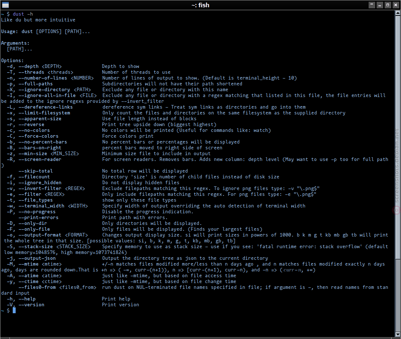The height and width of the screenshot is (339, 401).
Task: Click the "--atime <atime>" option
Action: point(40,276)
